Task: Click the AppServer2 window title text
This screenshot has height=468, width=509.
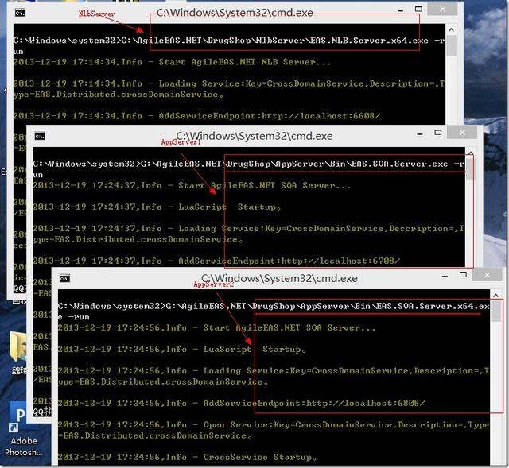Action: point(279,278)
